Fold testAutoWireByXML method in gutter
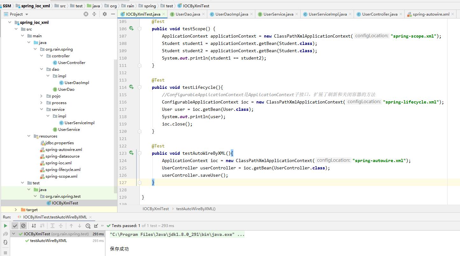Viewport: 460px width, 256px height. click(x=139, y=153)
